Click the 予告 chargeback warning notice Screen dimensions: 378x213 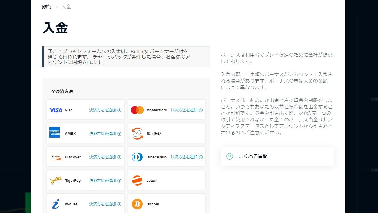pyautogui.click(x=126, y=57)
